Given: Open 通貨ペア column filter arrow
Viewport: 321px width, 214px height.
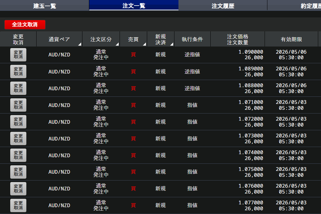Looking at the screenshot, I should click(x=80, y=44).
